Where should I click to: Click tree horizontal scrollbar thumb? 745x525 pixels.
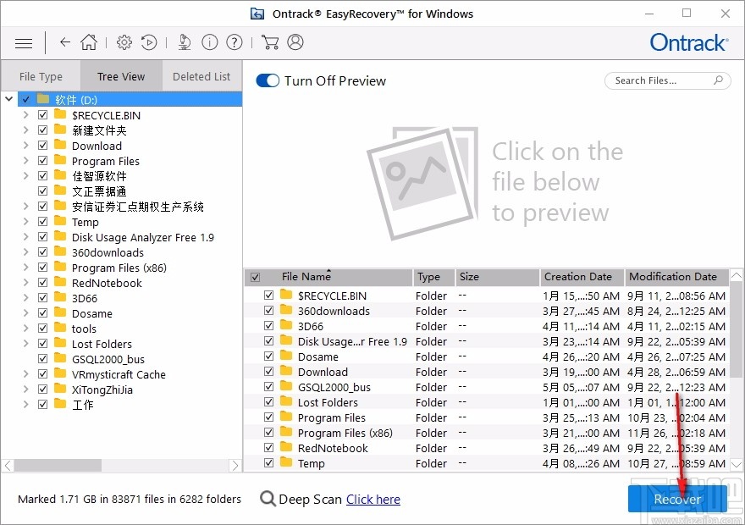coord(58,465)
